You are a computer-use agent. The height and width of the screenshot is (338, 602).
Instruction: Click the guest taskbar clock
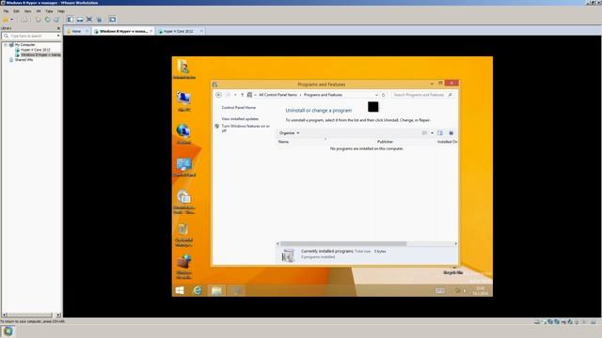tap(481, 290)
